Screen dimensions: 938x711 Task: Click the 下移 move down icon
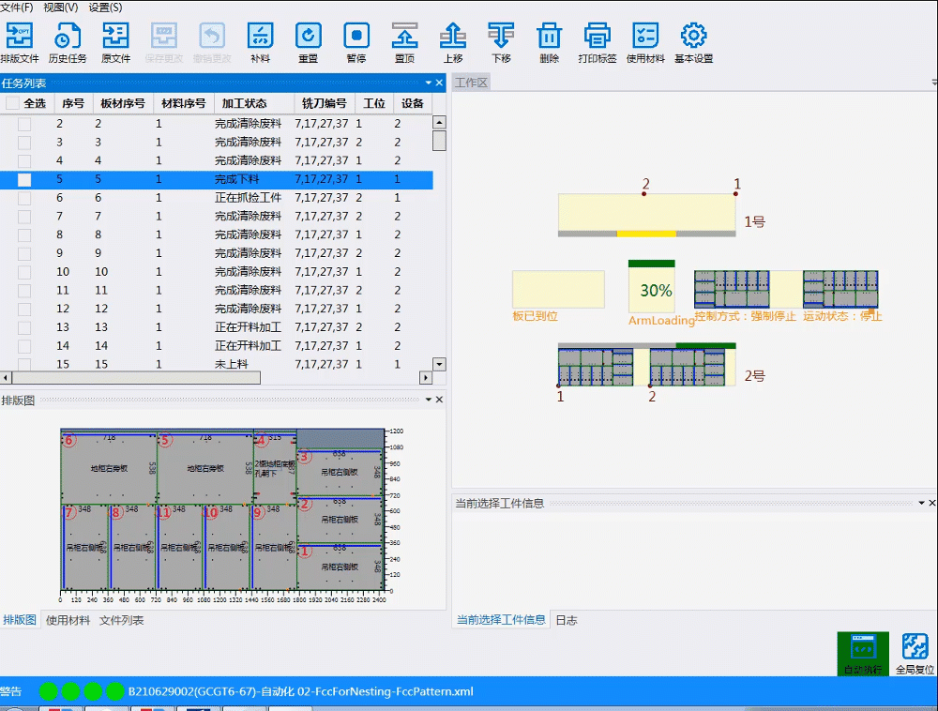(x=501, y=42)
